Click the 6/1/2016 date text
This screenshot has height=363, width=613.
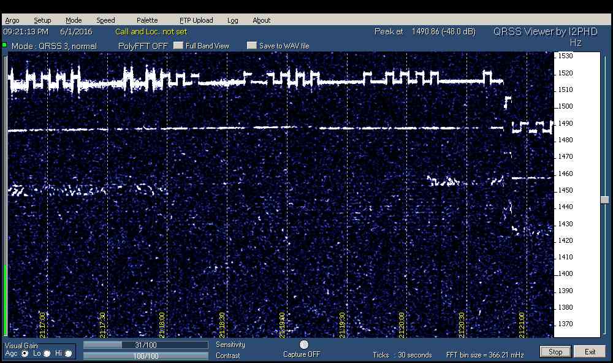pyautogui.click(x=76, y=32)
